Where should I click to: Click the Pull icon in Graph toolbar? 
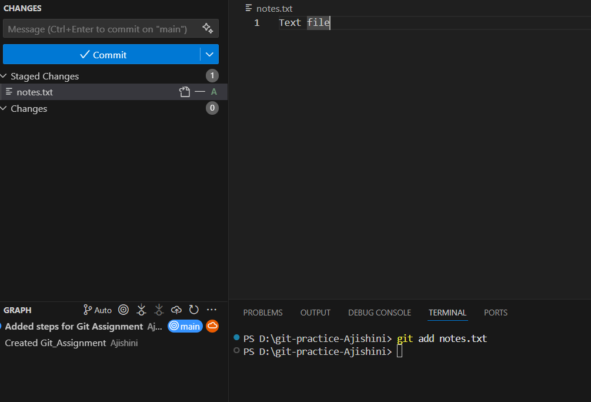pos(159,310)
